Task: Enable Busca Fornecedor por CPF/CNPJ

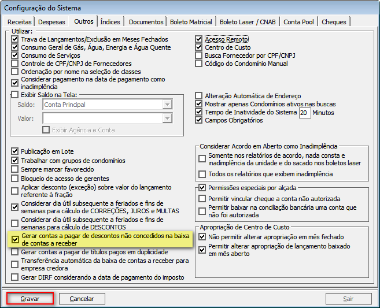Action: click(x=199, y=55)
